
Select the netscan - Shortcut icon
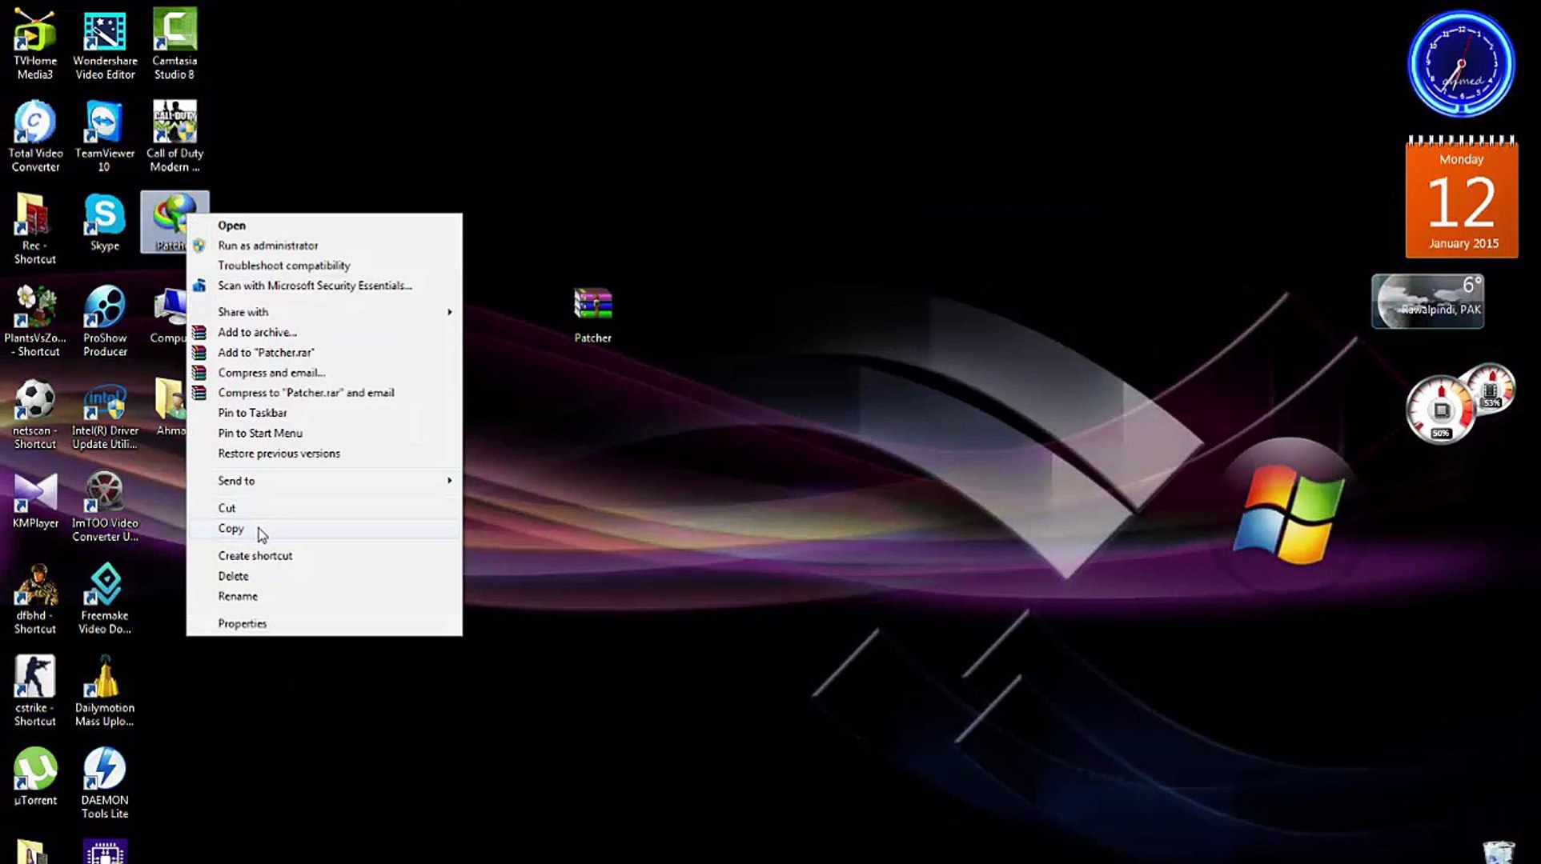[35, 414]
